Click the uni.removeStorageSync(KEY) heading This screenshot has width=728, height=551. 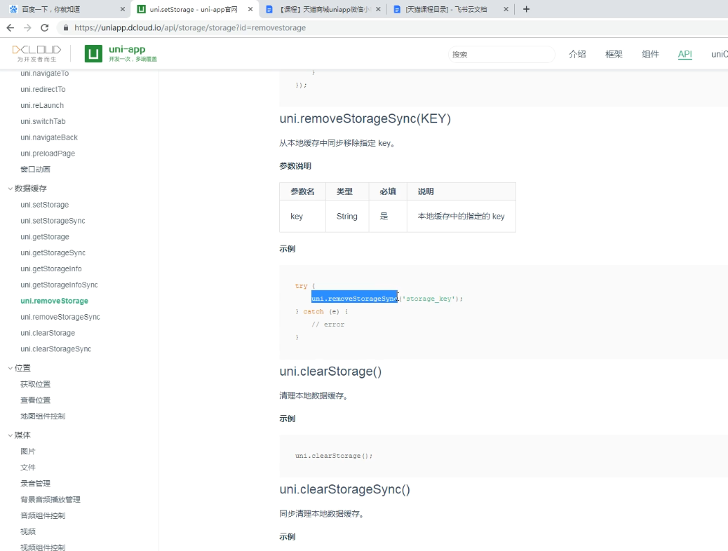365,119
